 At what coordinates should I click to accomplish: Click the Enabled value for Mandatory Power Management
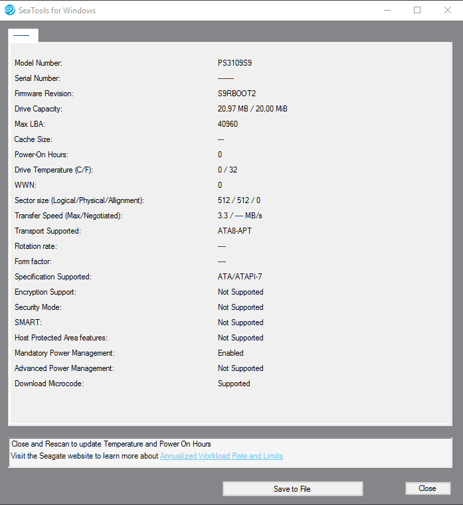pyautogui.click(x=231, y=353)
